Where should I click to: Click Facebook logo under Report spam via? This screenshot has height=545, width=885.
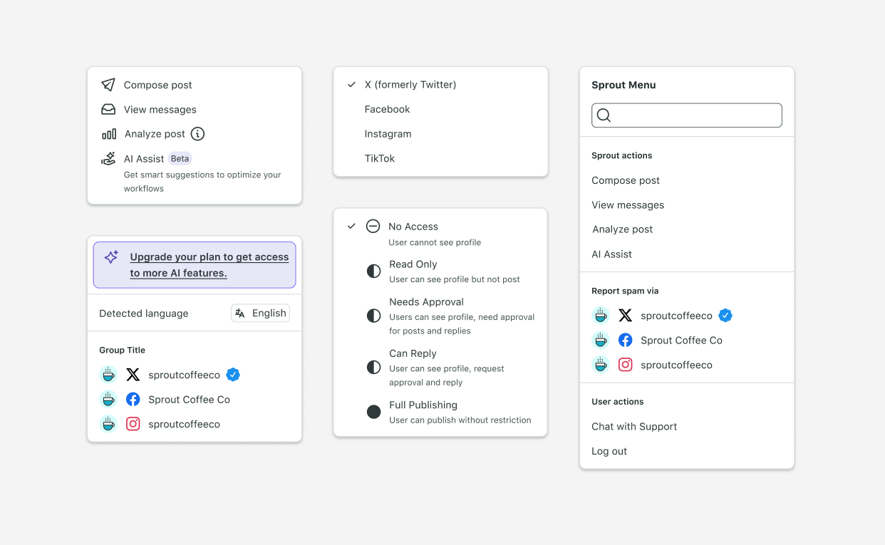[x=626, y=341]
